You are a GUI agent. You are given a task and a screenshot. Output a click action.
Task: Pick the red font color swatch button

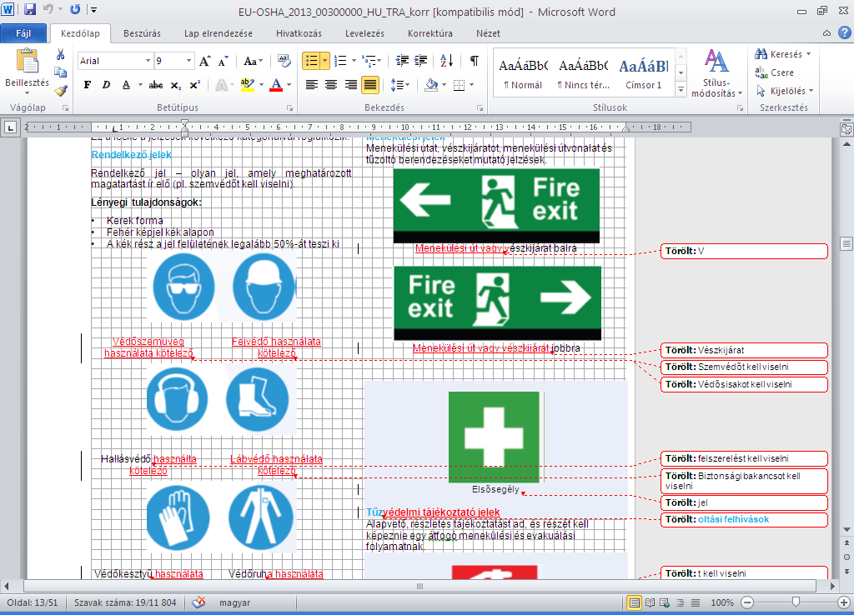tap(276, 85)
